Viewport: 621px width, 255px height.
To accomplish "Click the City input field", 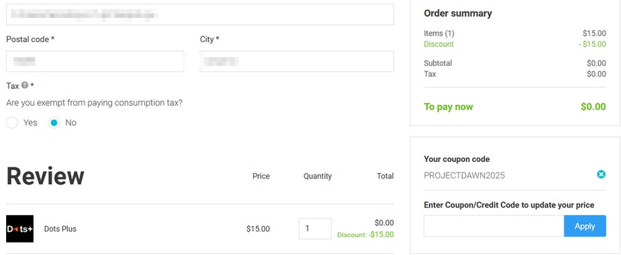I will tap(297, 61).
